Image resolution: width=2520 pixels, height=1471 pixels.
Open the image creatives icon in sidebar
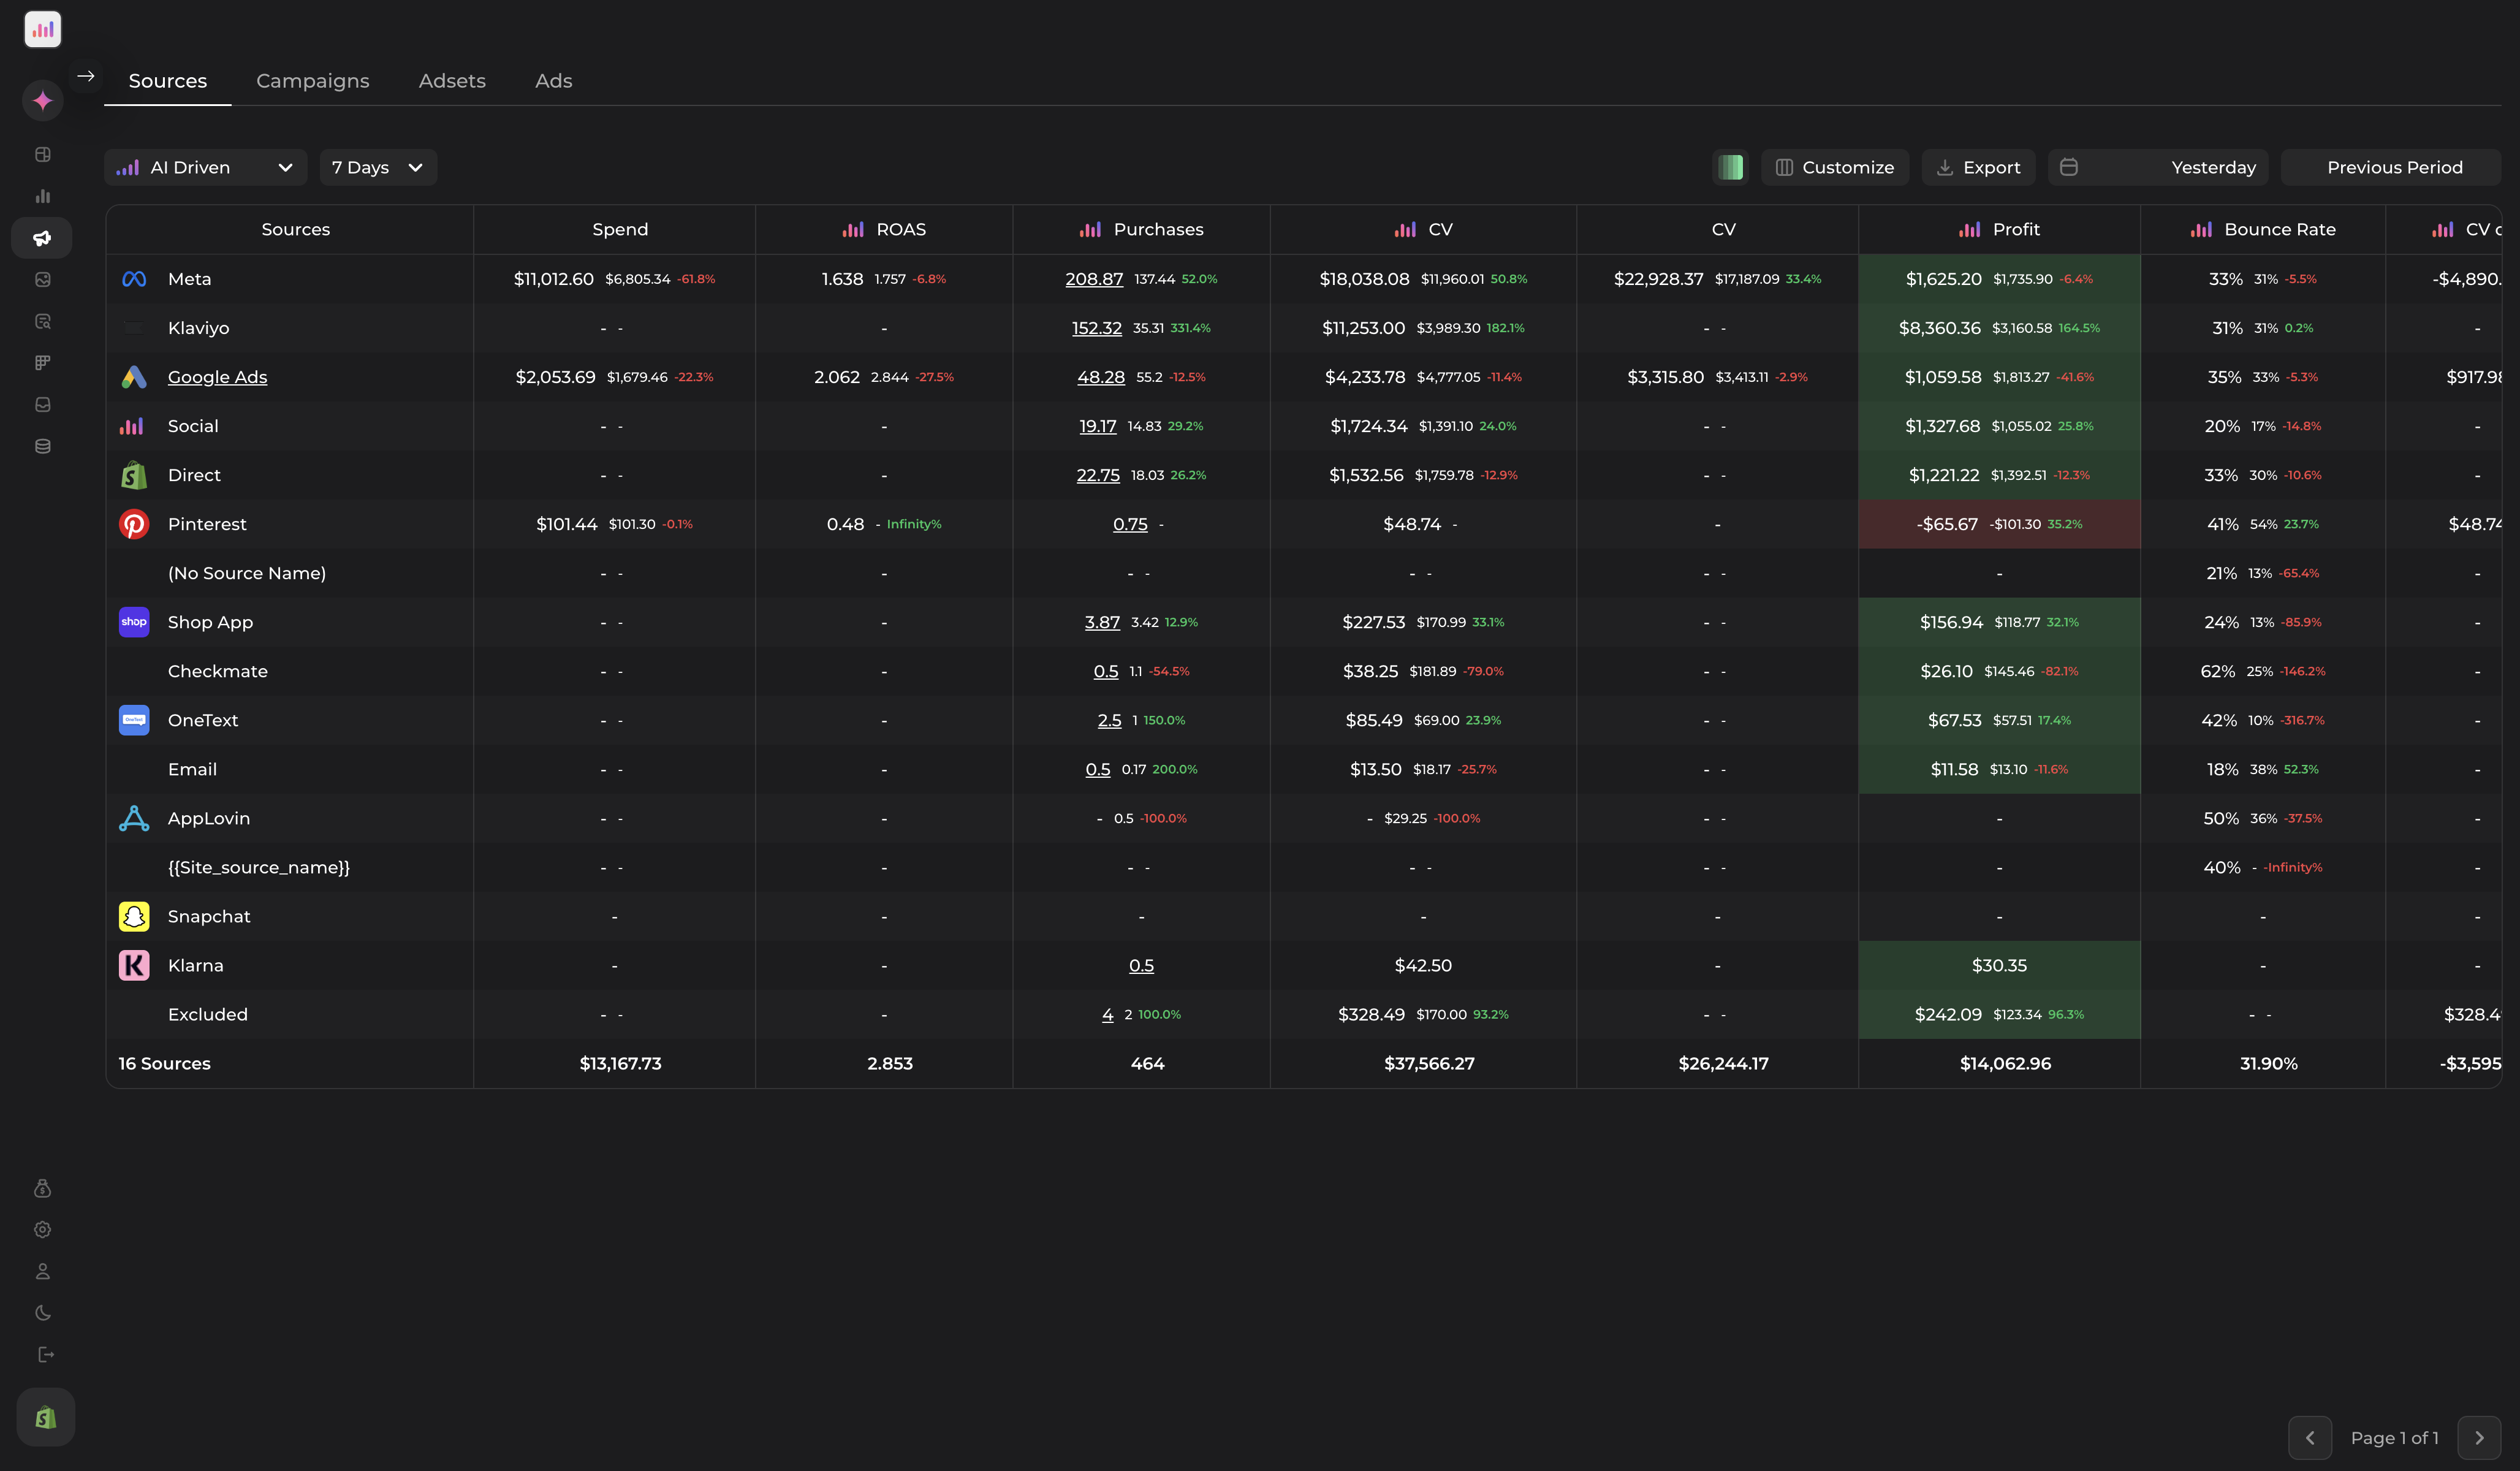coord(42,280)
